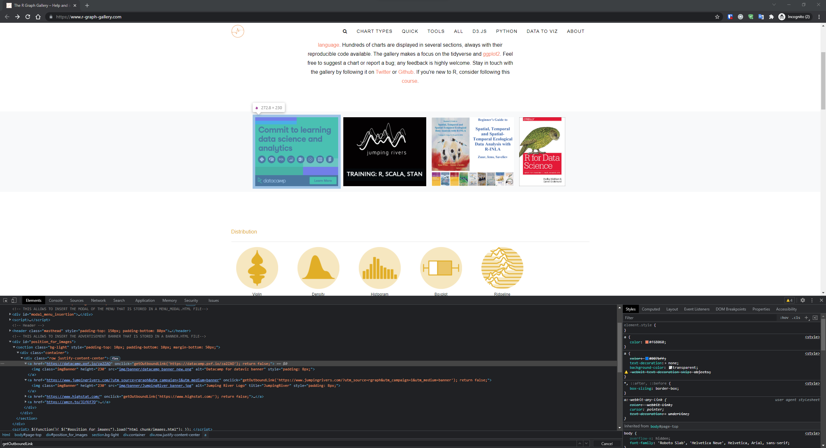
Task: Select the Violin chart category icon
Action: coord(257,268)
